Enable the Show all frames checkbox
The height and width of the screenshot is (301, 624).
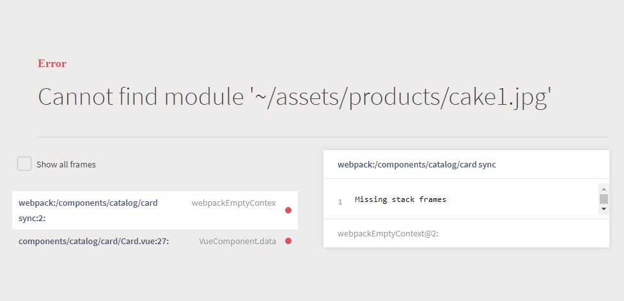pyautogui.click(x=24, y=164)
